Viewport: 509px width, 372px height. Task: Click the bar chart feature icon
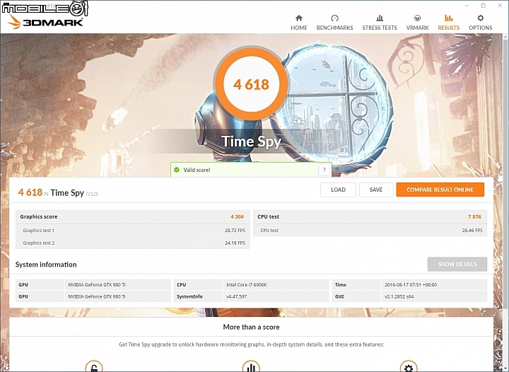(x=251, y=367)
